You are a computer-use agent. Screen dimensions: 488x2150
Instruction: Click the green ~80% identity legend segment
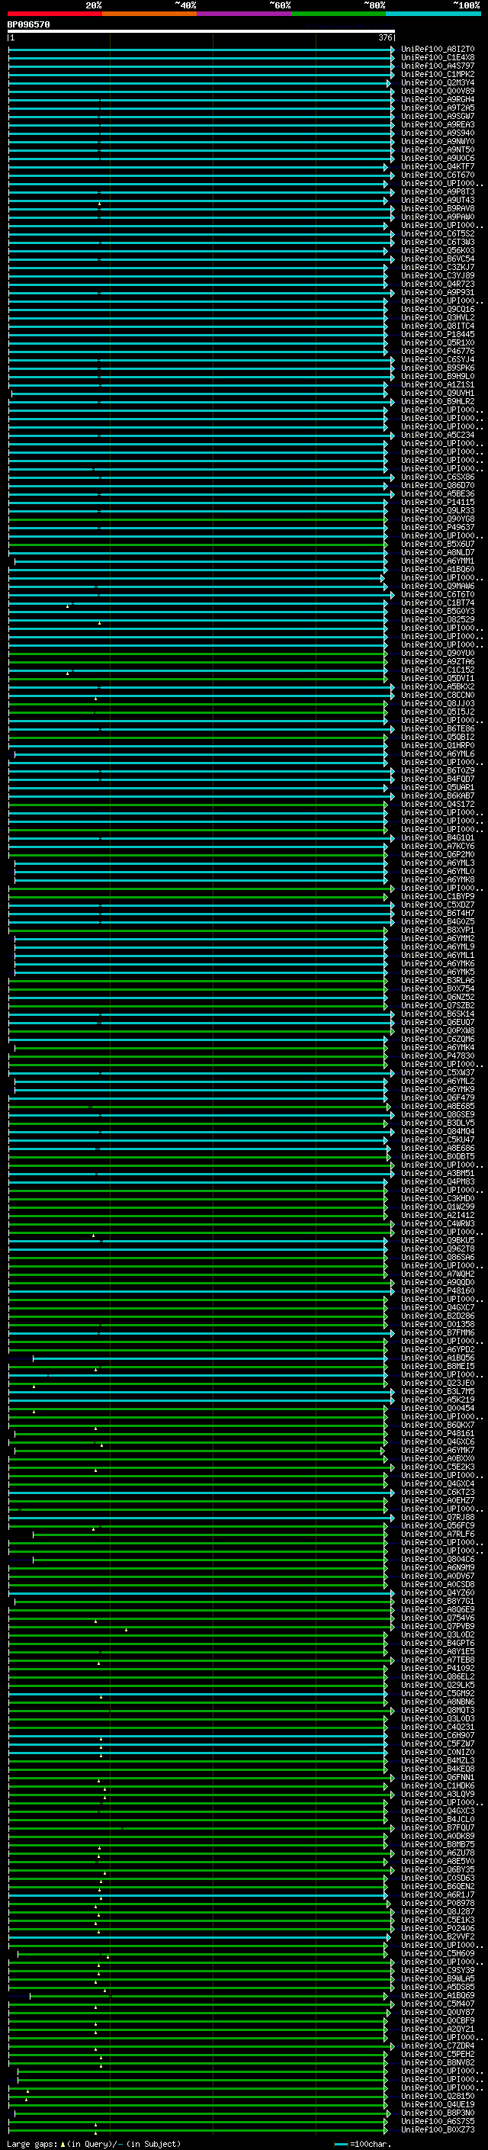(339, 14)
